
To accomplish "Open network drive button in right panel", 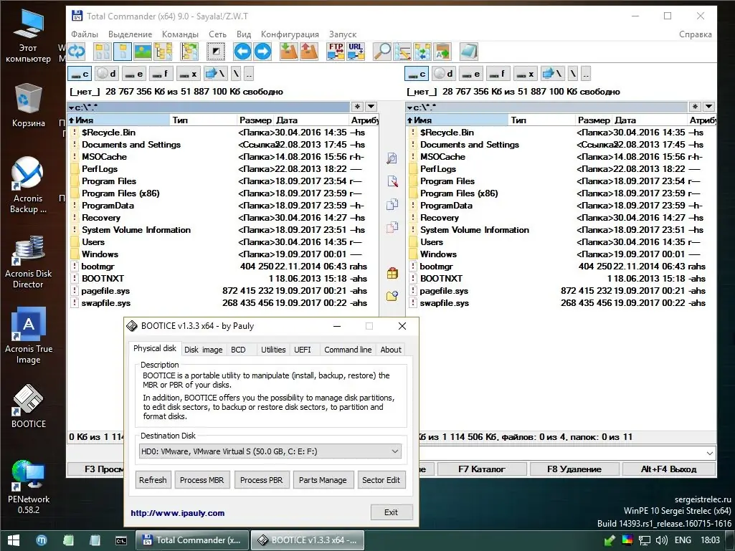I will coord(552,74).
